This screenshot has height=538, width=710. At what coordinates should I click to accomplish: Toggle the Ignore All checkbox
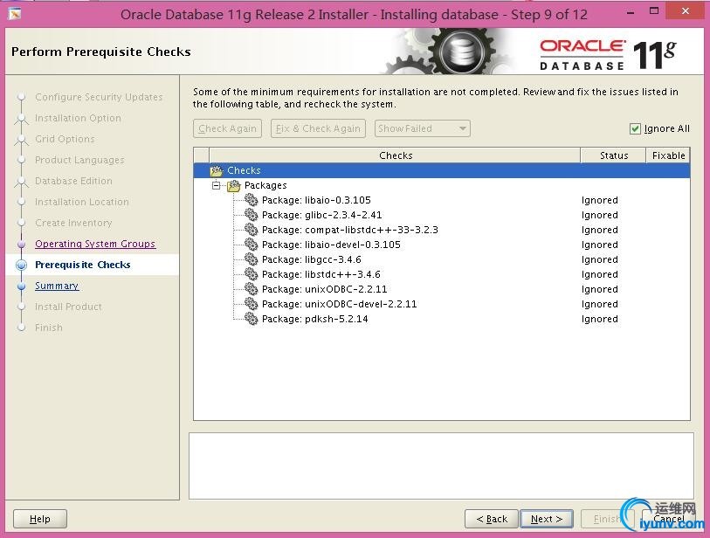[635, 128]
